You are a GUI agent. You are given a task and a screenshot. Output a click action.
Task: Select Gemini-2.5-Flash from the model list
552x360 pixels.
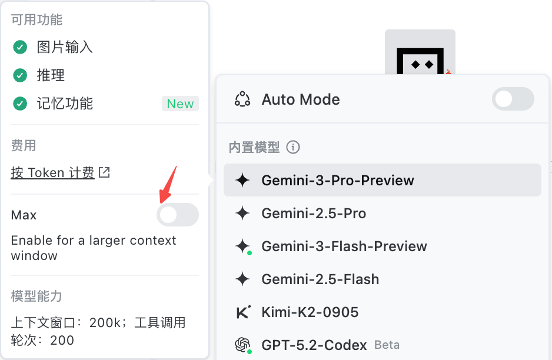[320, 279]
